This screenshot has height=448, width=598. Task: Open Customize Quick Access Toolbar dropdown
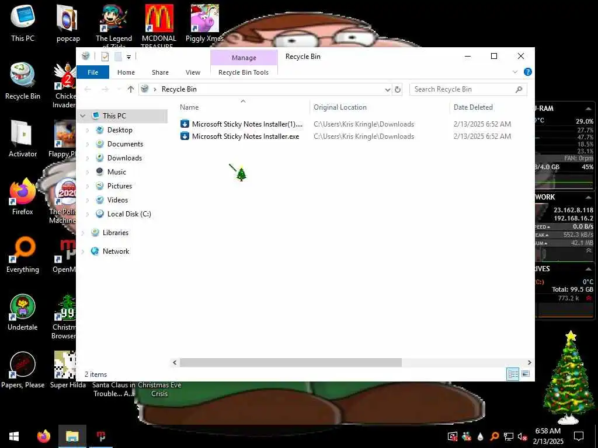(129, 57)
